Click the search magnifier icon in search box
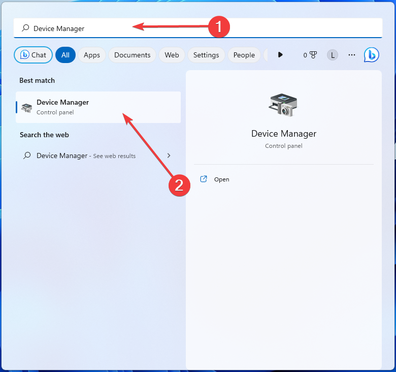Viewport: 396px width, 372px height. 25,28
